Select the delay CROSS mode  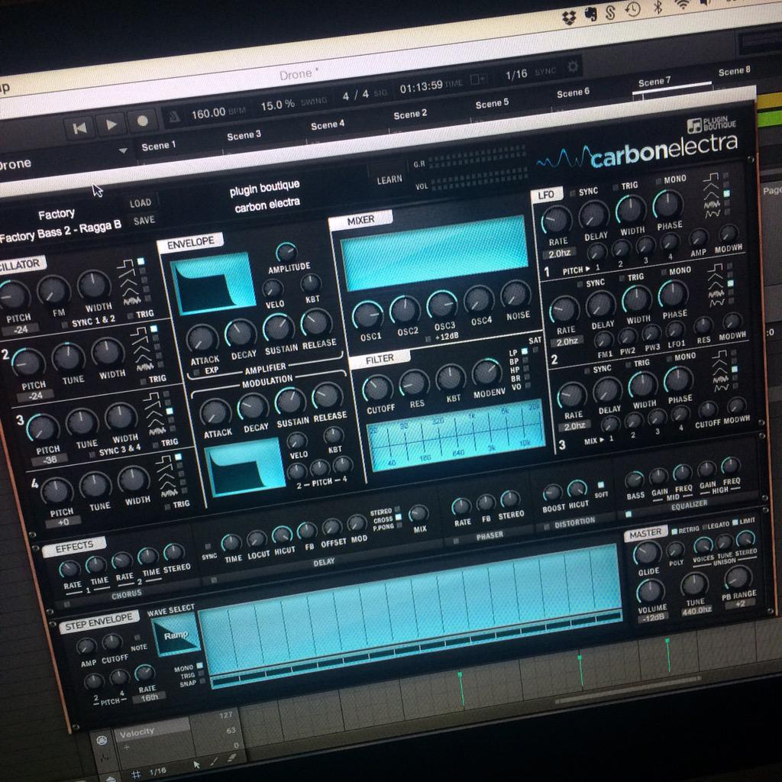398,518
